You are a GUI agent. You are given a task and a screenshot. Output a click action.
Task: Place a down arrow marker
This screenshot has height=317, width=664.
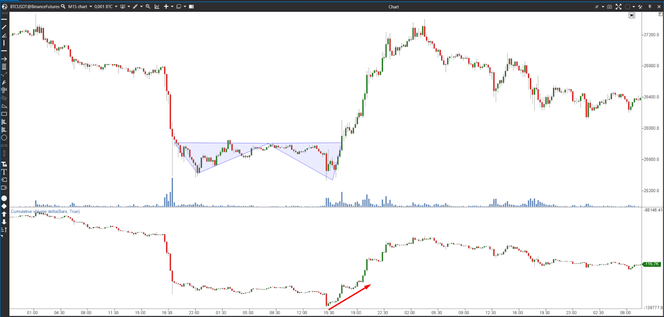point(4,222)
